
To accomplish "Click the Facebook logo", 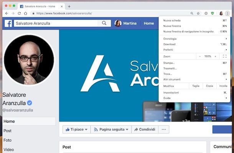I will (8, 23).
